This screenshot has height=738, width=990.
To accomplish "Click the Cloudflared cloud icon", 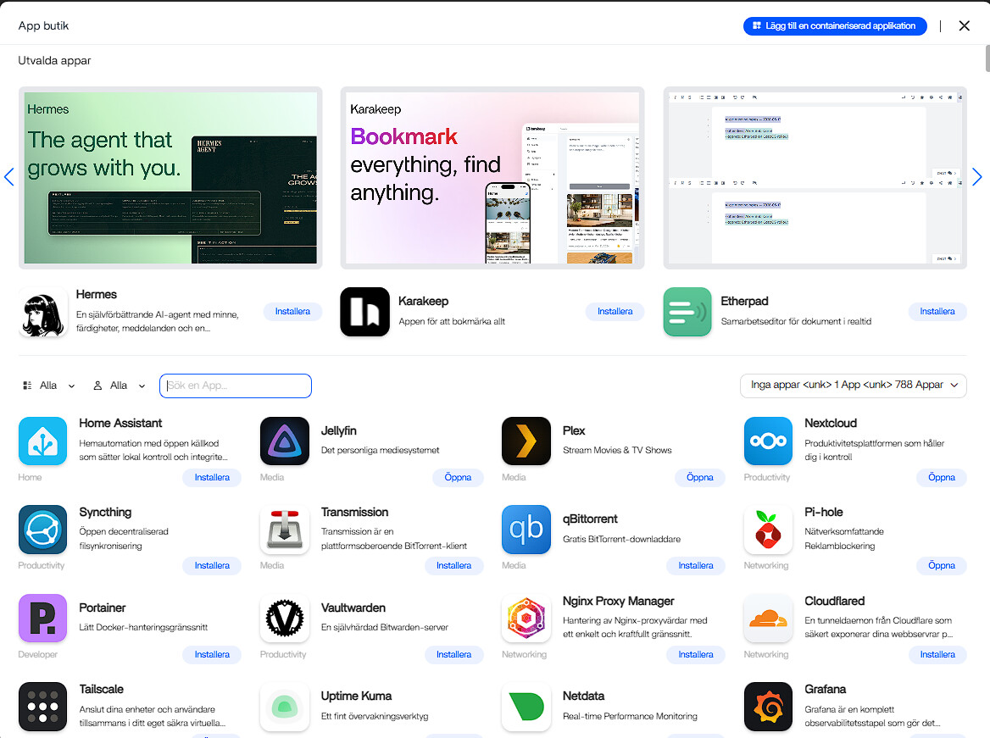I will click(x=769, y=618).
